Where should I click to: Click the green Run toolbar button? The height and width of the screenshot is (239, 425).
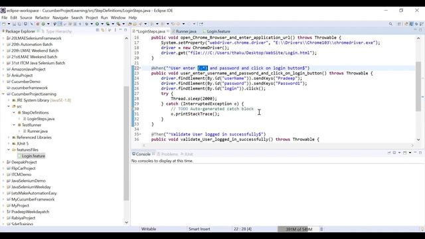pos(97,24)
